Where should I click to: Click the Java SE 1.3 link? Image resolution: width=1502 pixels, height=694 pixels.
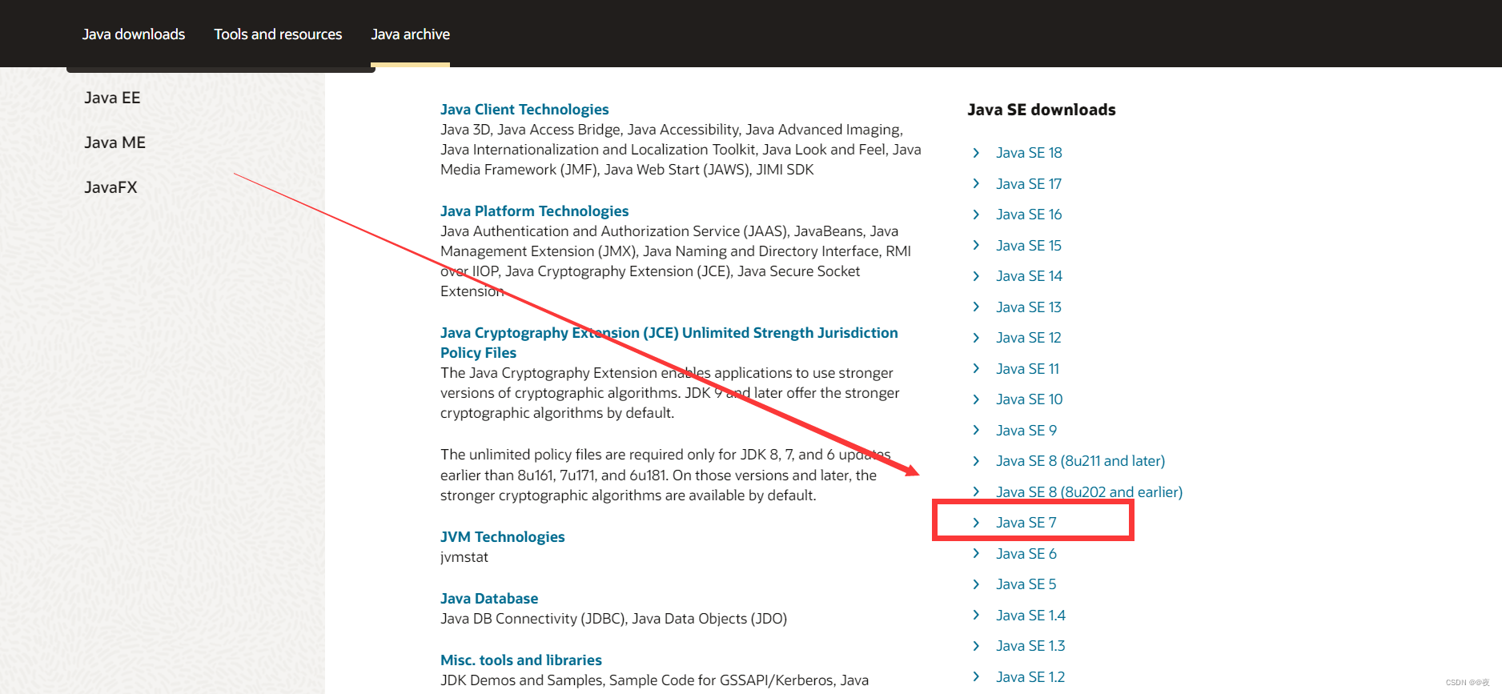point(1030,646)
